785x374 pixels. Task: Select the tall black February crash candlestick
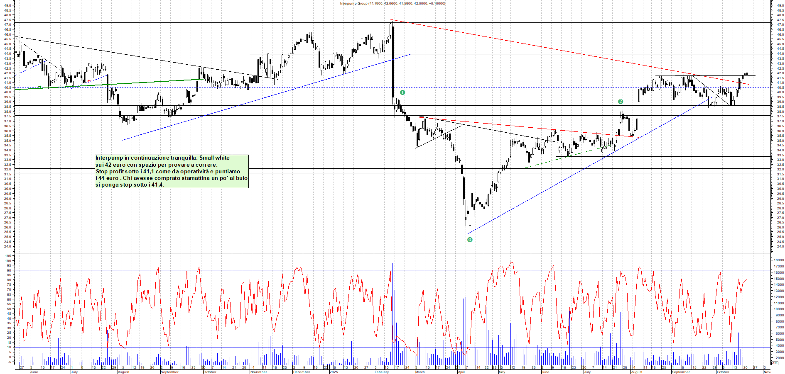[x=393, y=62]
